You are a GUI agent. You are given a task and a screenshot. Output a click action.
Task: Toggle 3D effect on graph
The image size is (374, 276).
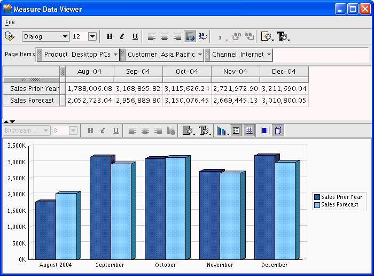tap(278, 131)
